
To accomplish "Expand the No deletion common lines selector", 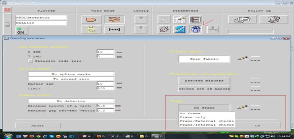I will [x=71, y=101].
